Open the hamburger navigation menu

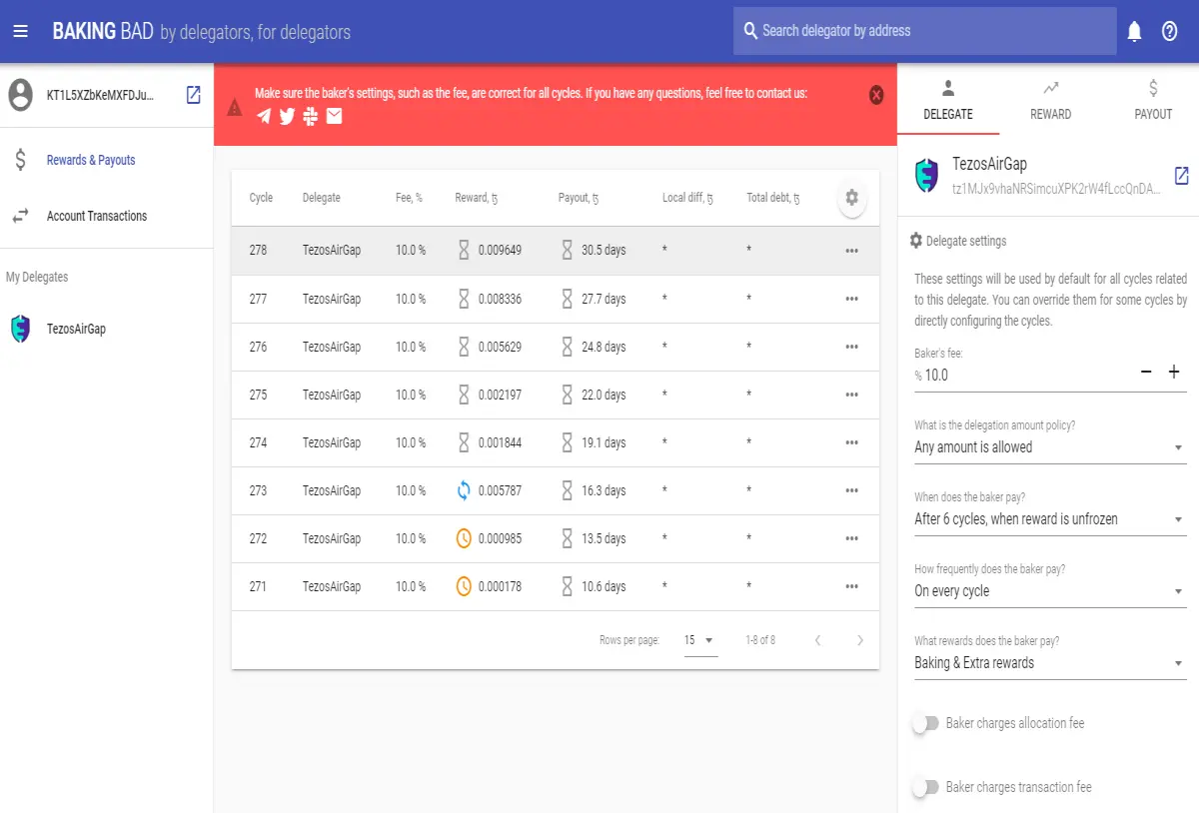pyautogui.click(x=20, y=31)
